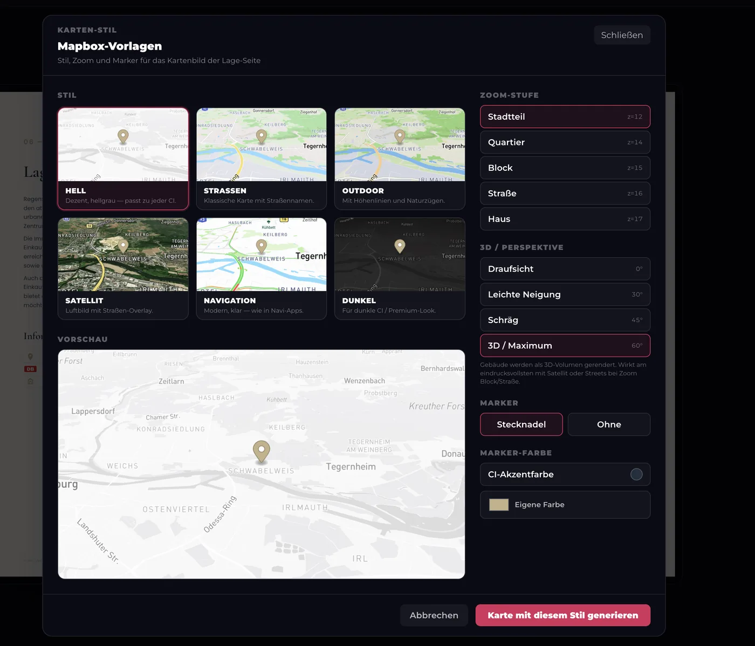
Task: Set zoom level to Haus z=17
Action: click(565, 219)
